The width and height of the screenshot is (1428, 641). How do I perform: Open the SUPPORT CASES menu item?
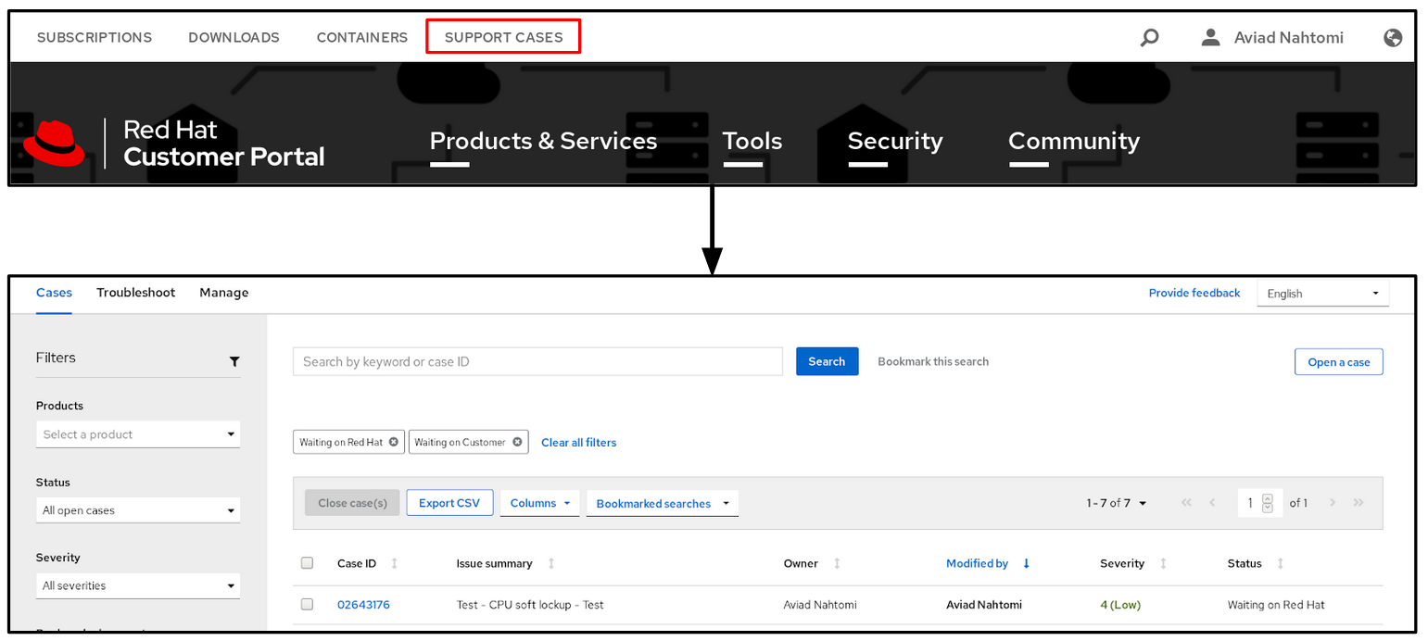[503, 38]
